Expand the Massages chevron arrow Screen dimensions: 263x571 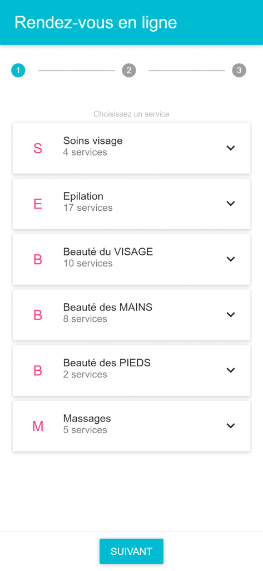[x=231, y=425]
